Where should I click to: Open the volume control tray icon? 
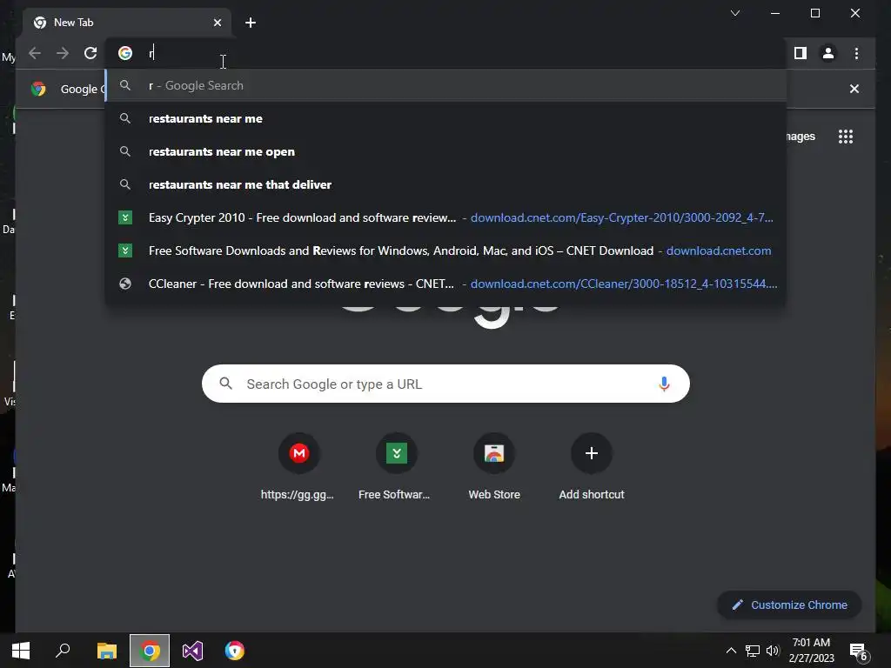click(x=773, y=651)
